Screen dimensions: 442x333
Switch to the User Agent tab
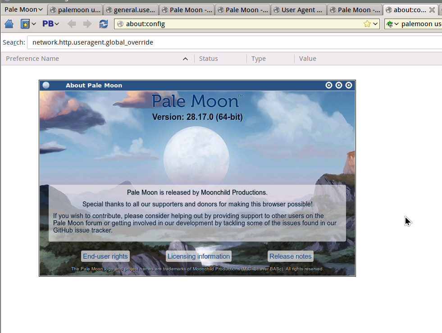click(x=298, y=9)
